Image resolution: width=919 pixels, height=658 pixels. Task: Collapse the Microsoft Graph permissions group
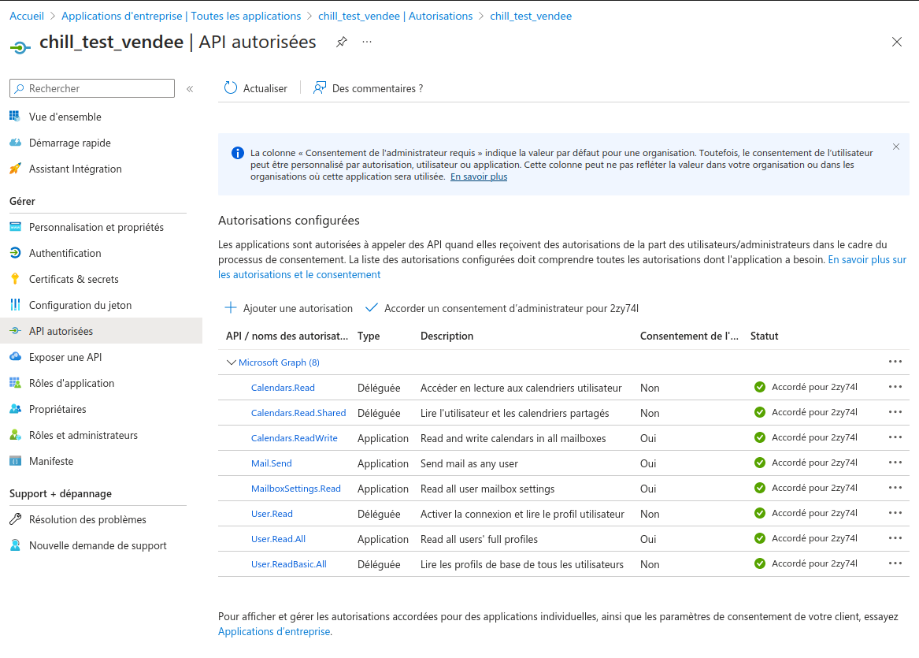click(232, 362)
